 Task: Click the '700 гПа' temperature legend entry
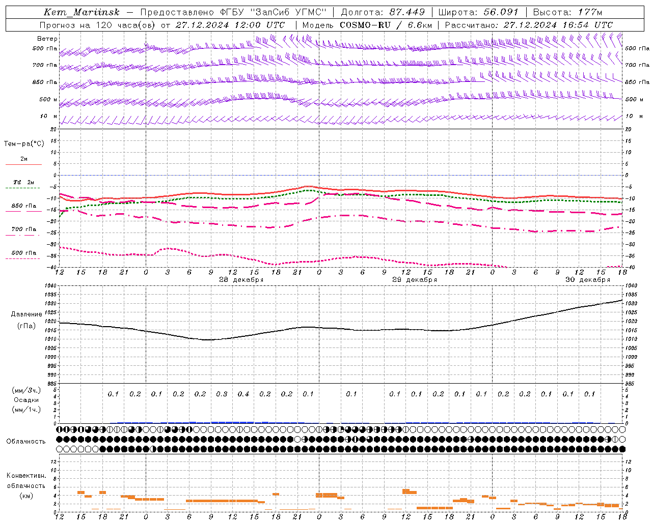coord(24,229)
